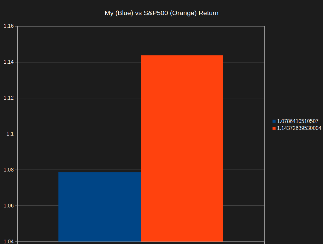The width and height of the screenshot is (323, 244).
Task: Select the blue return bar
Action: pyautogui.click(x=99, y=206)
